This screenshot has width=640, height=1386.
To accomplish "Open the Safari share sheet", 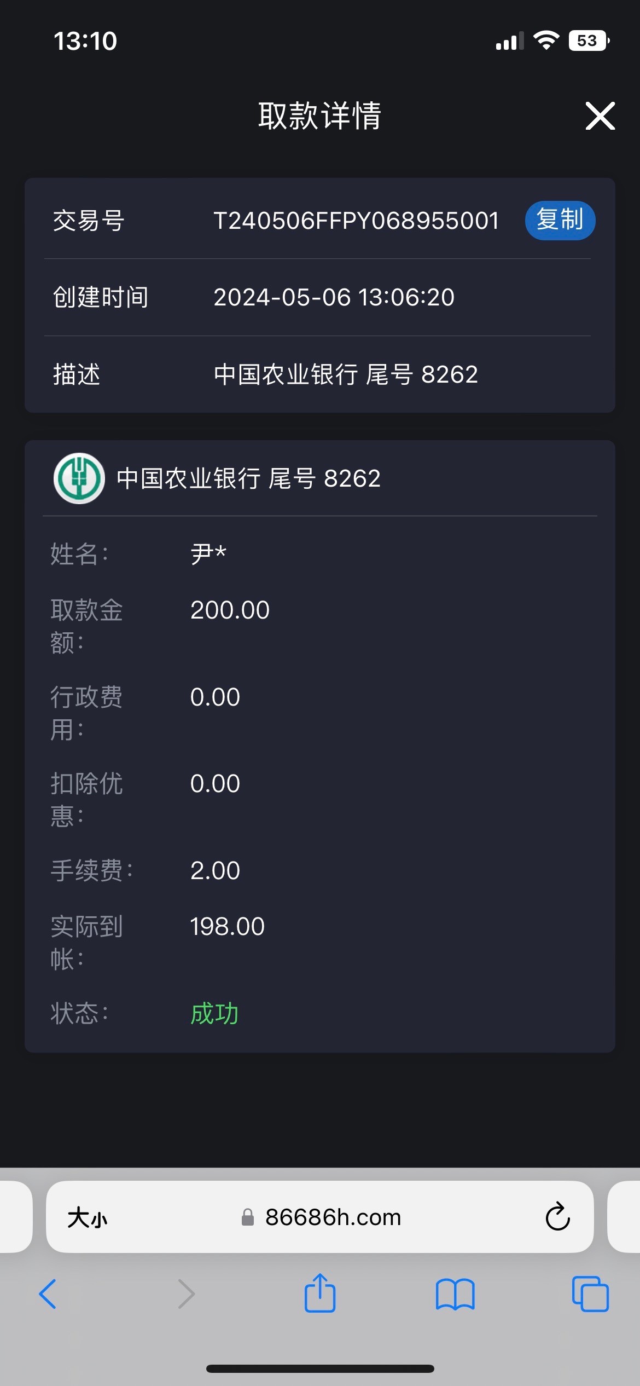I will click(320, 1293).
